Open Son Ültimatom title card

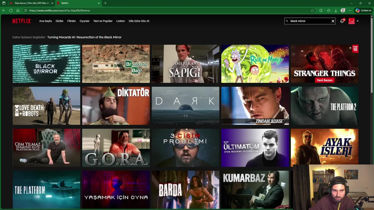(255, 148)
